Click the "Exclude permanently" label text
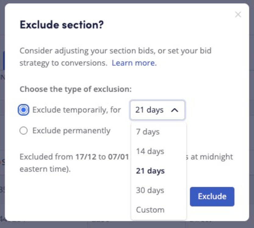Viewport: 254px width, 228px height. (71, 131)
